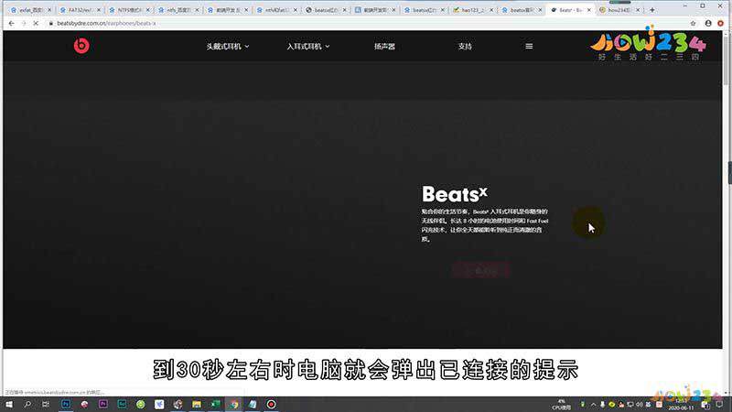This screenshot has width=732, height=412.
Task: Click the red buy button under BeatsX
Action: (x=481, y=270)
